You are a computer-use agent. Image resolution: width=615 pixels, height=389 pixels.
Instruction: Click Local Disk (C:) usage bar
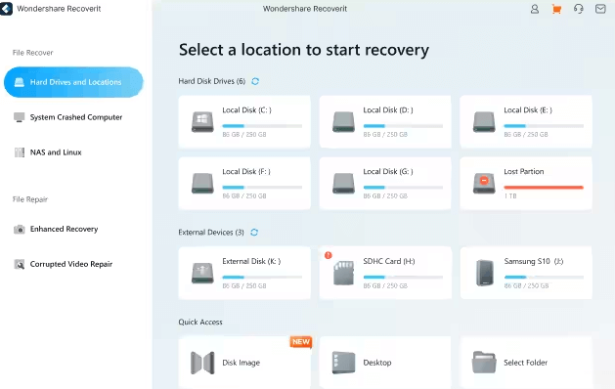pyautogui.click(x=262, y=126)
